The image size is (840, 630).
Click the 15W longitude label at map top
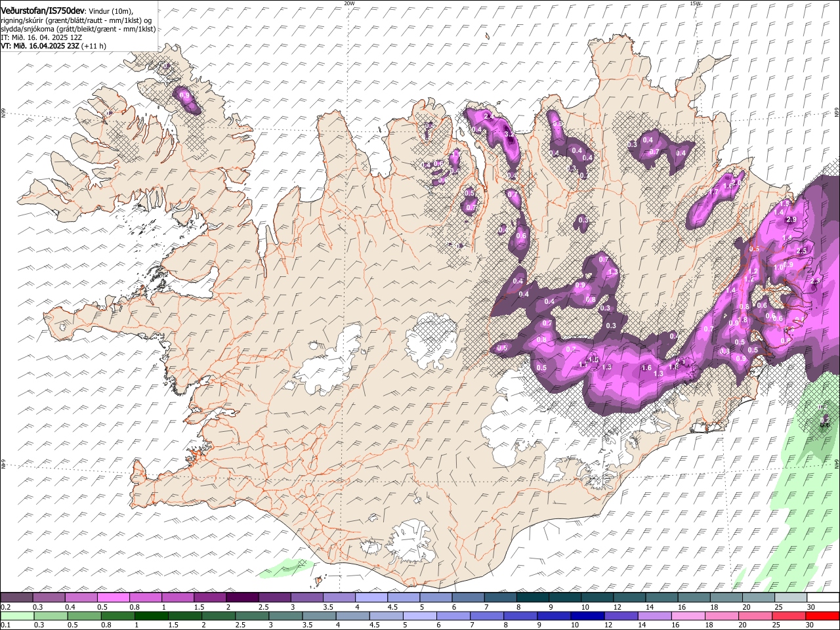[x=695, y=3]
